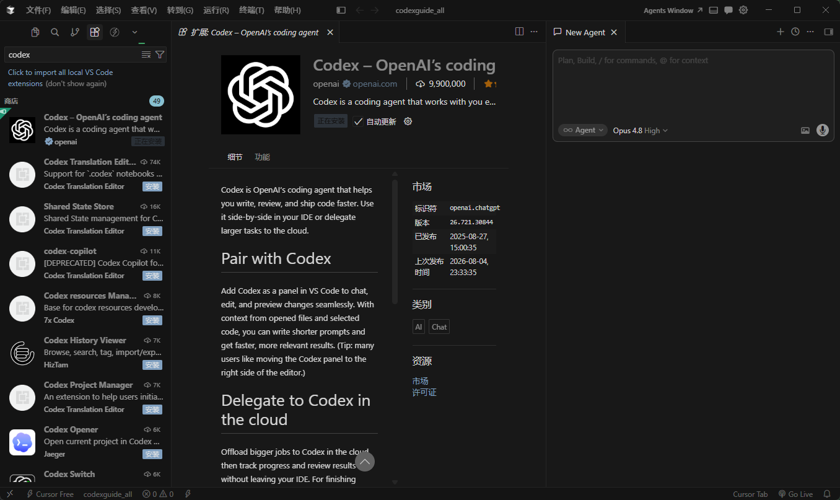The width and height of the screenshot is (840, 500).
Task: Select the New Agent tab
Action: pos(585,32)
